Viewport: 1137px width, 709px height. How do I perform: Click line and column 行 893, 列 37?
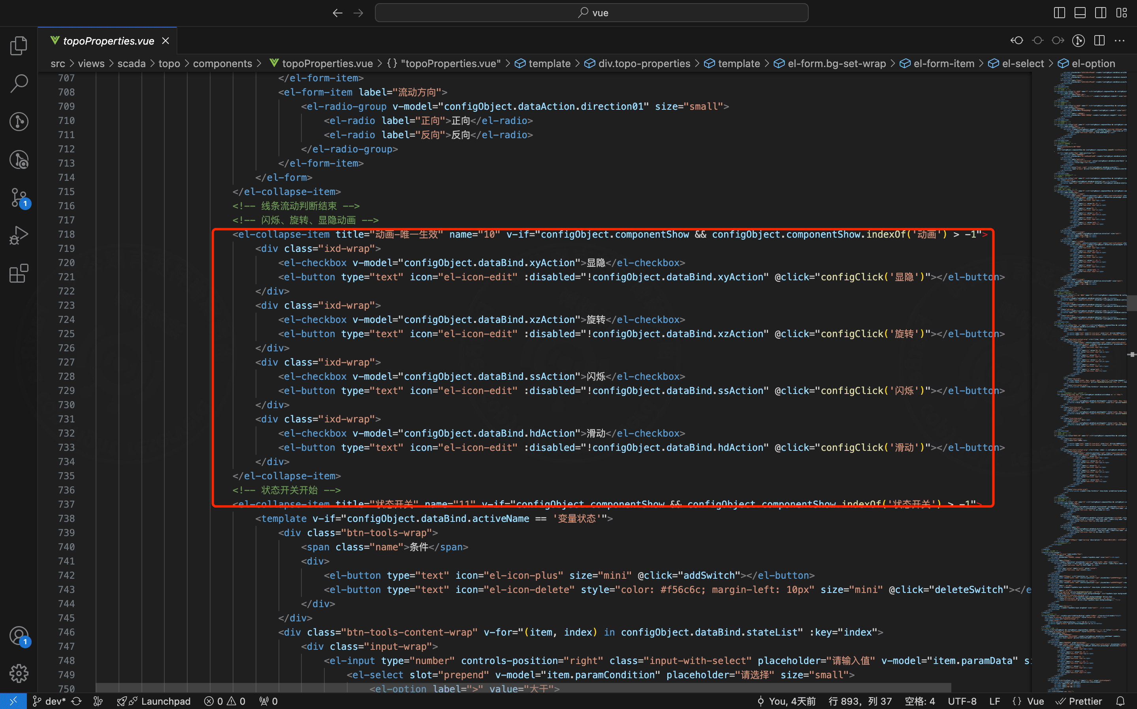860,701
